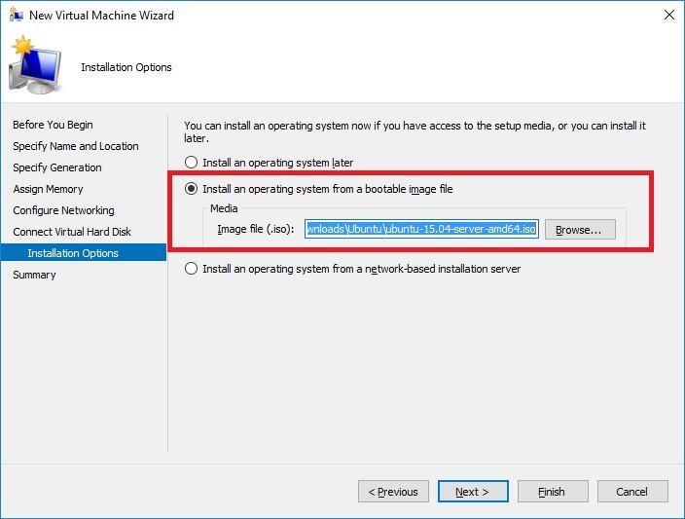Go to Before You Begin step

point(54,125)
